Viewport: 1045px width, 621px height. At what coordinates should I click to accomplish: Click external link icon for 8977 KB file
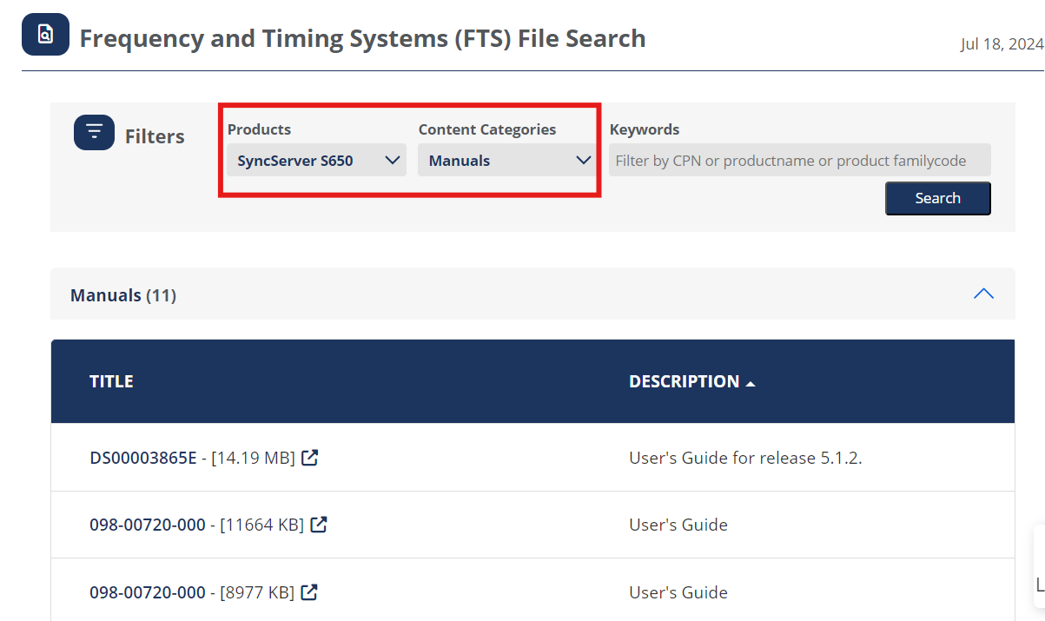(x=309, y=592)
